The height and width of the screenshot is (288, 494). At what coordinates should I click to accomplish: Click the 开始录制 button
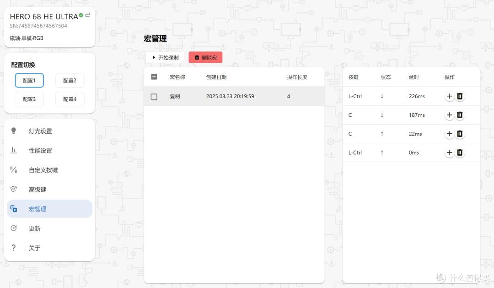tap(165, 58)
